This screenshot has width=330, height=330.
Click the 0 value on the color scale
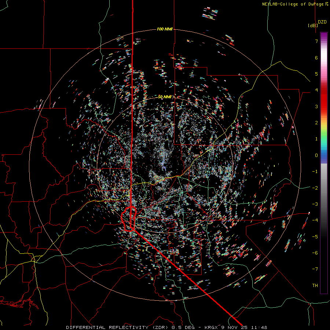pyautogui.click(x=316, y=155)
